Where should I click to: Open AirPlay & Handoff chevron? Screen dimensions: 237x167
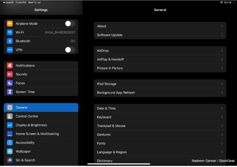pos(222,59)
